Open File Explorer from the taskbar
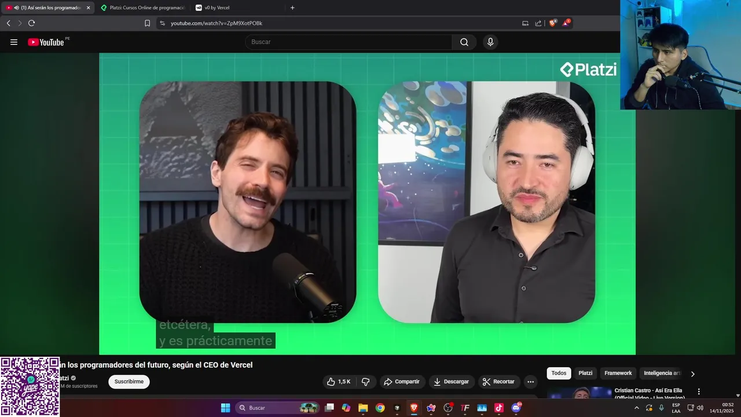The height and width of the screenshot is (417, 741). click(x=363, y=408)
